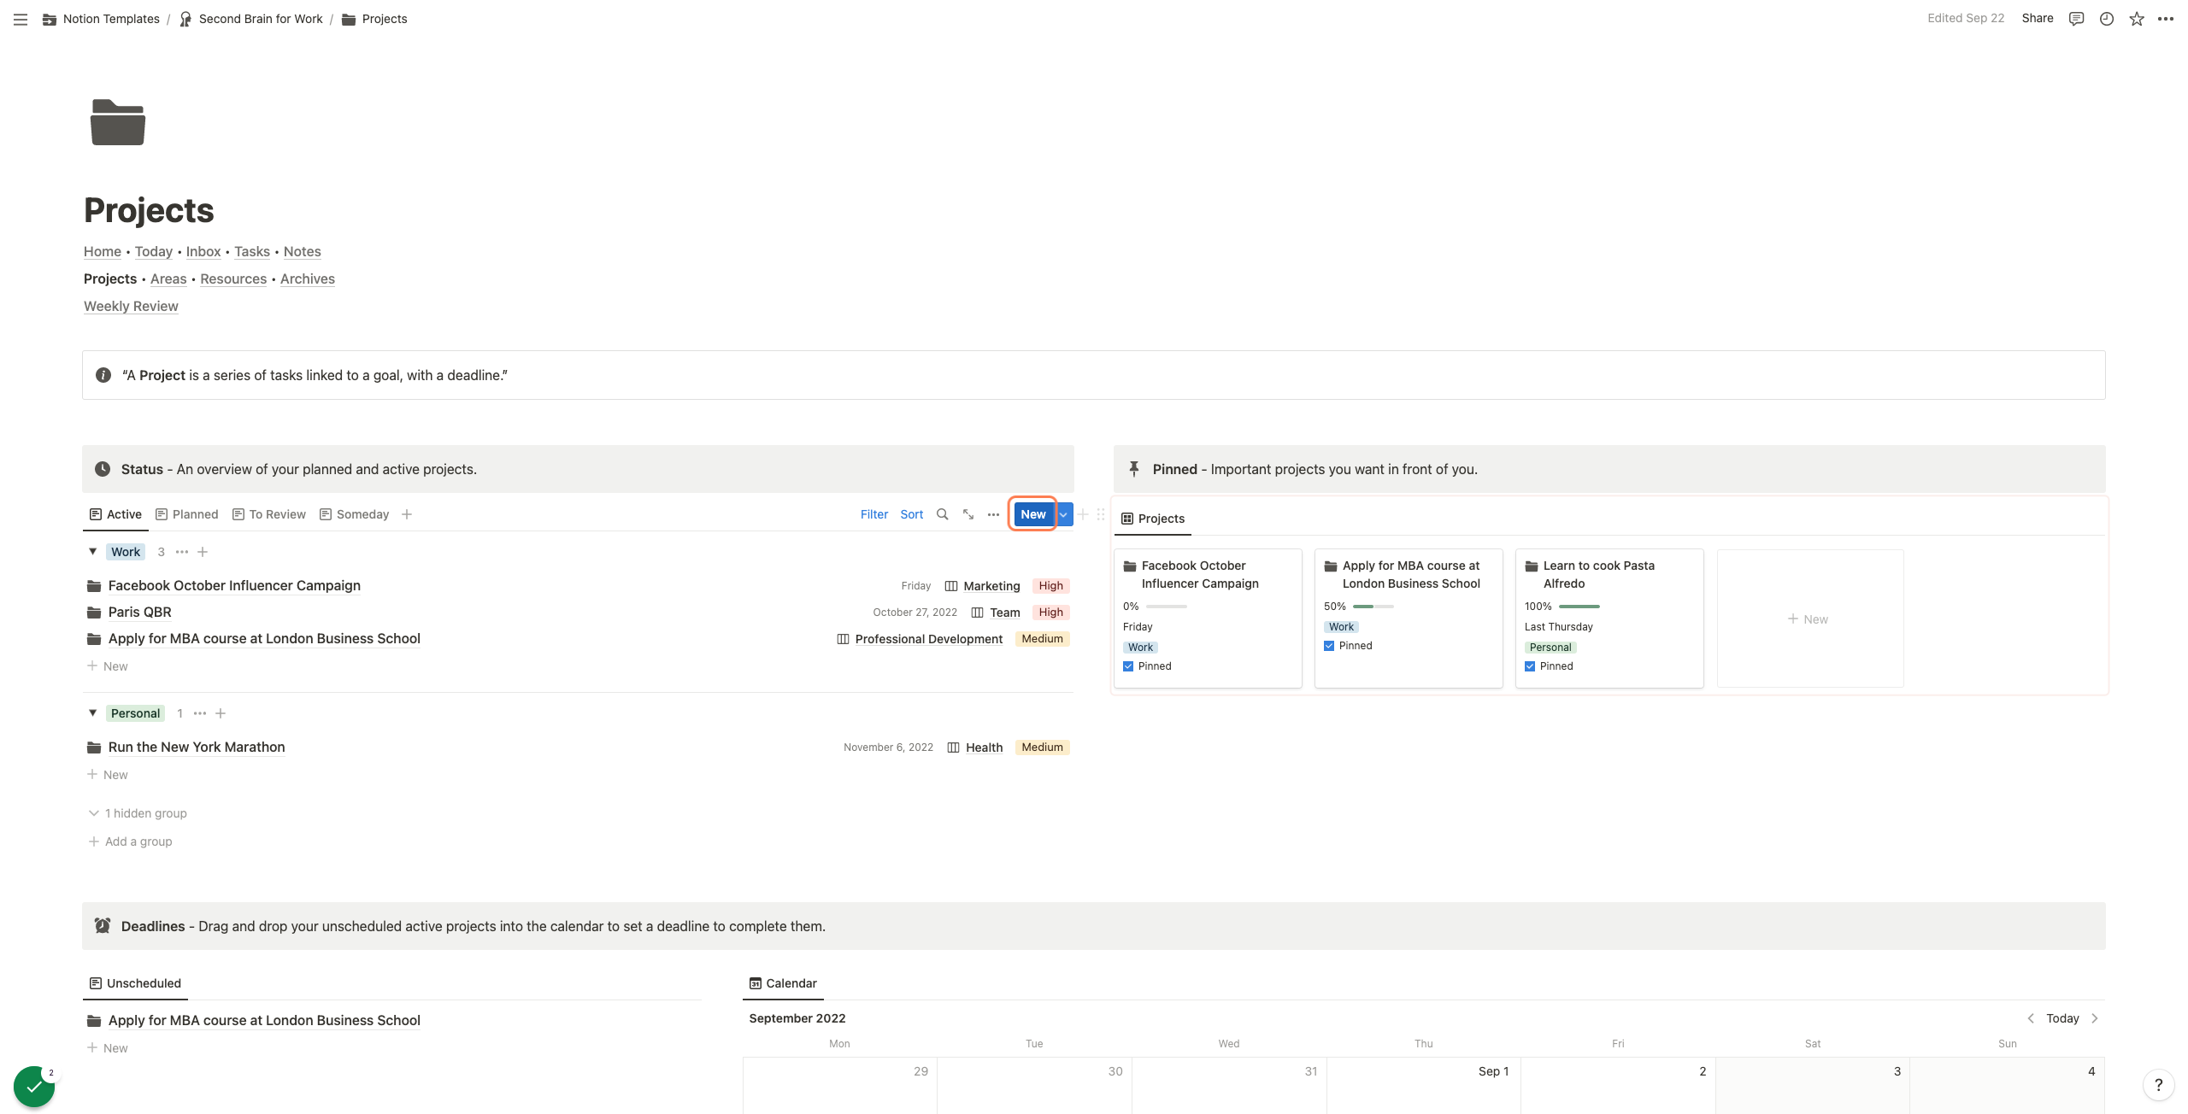The height and width of the screenshot is (1114, 2188).
Task: Switch to the Planned view tab
Action: (187, 514)
